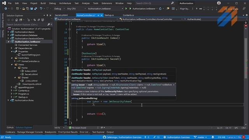Open the Any CPU platform dropdown
Screen dimensions: 249x140
[x=76, y=9]
